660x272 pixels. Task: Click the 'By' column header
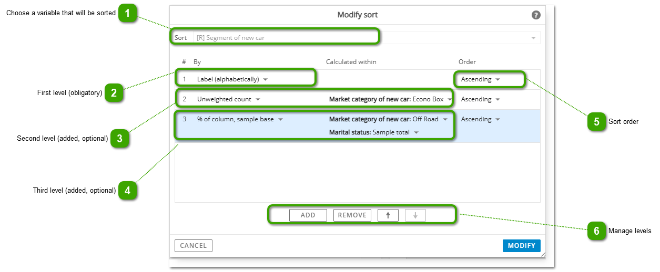point(197,62)
